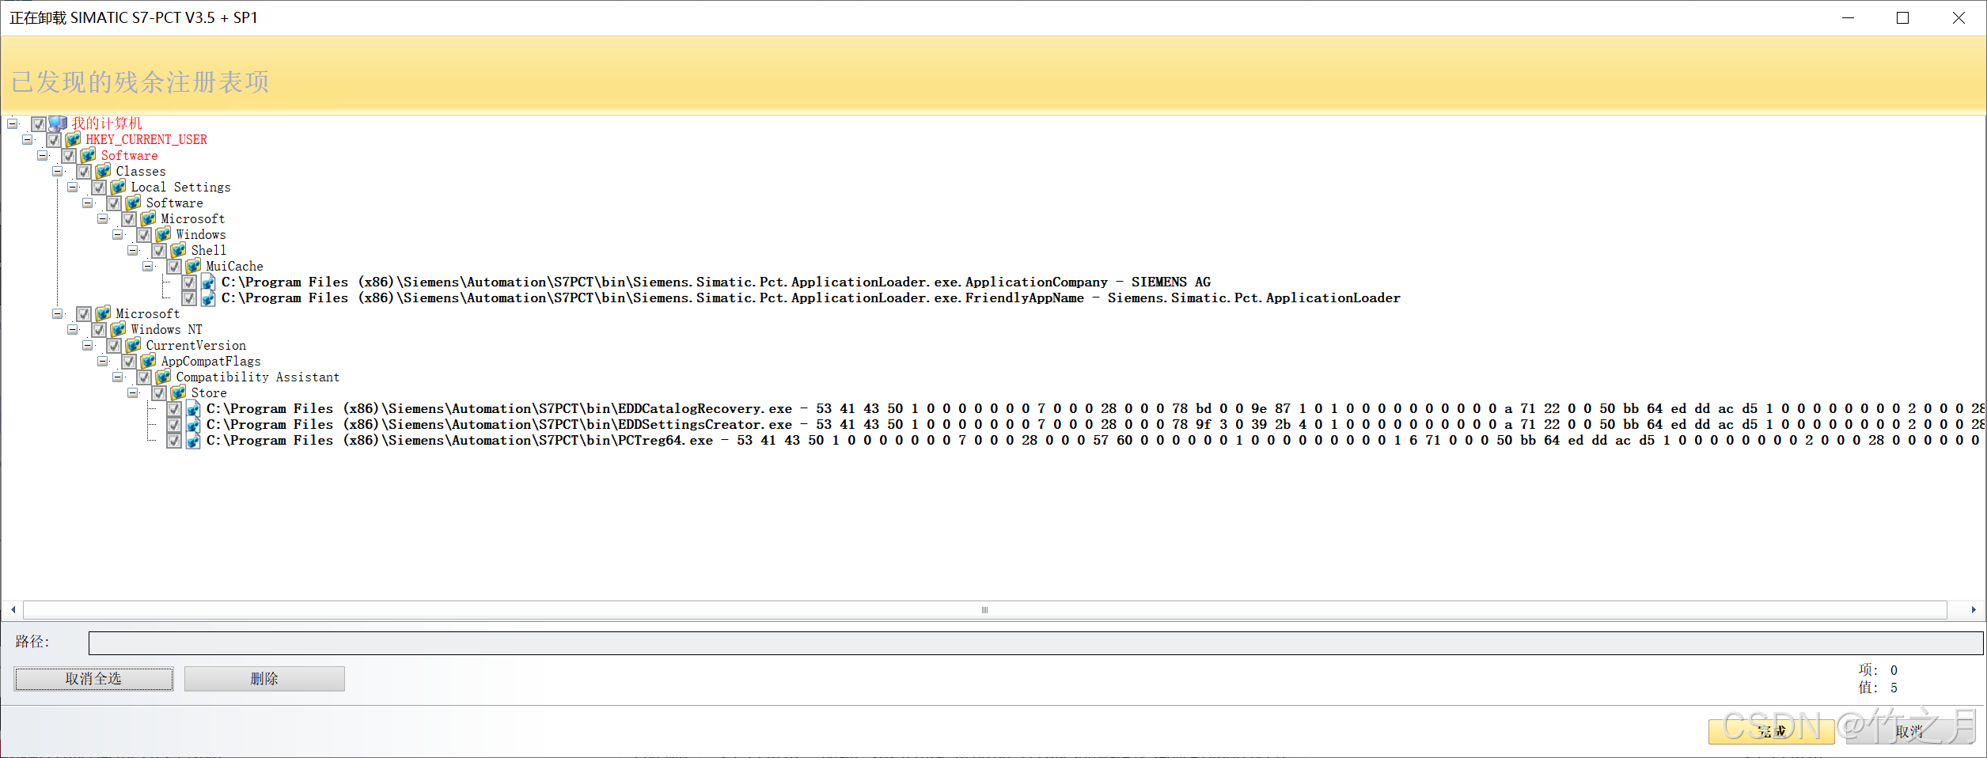Click the PCTreg64.exe value icon
The height and width of the screenshot is (758, 1987).
193,440
